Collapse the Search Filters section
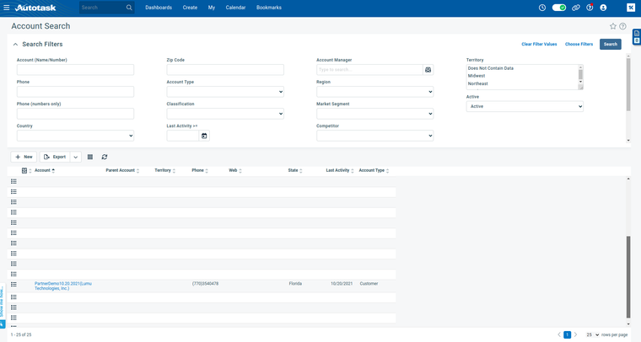 (15, 45)
